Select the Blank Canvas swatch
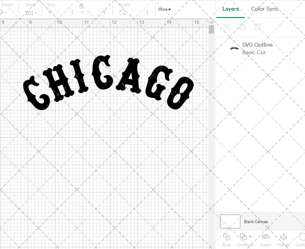The image size is (305, 249). coord(230,221)
